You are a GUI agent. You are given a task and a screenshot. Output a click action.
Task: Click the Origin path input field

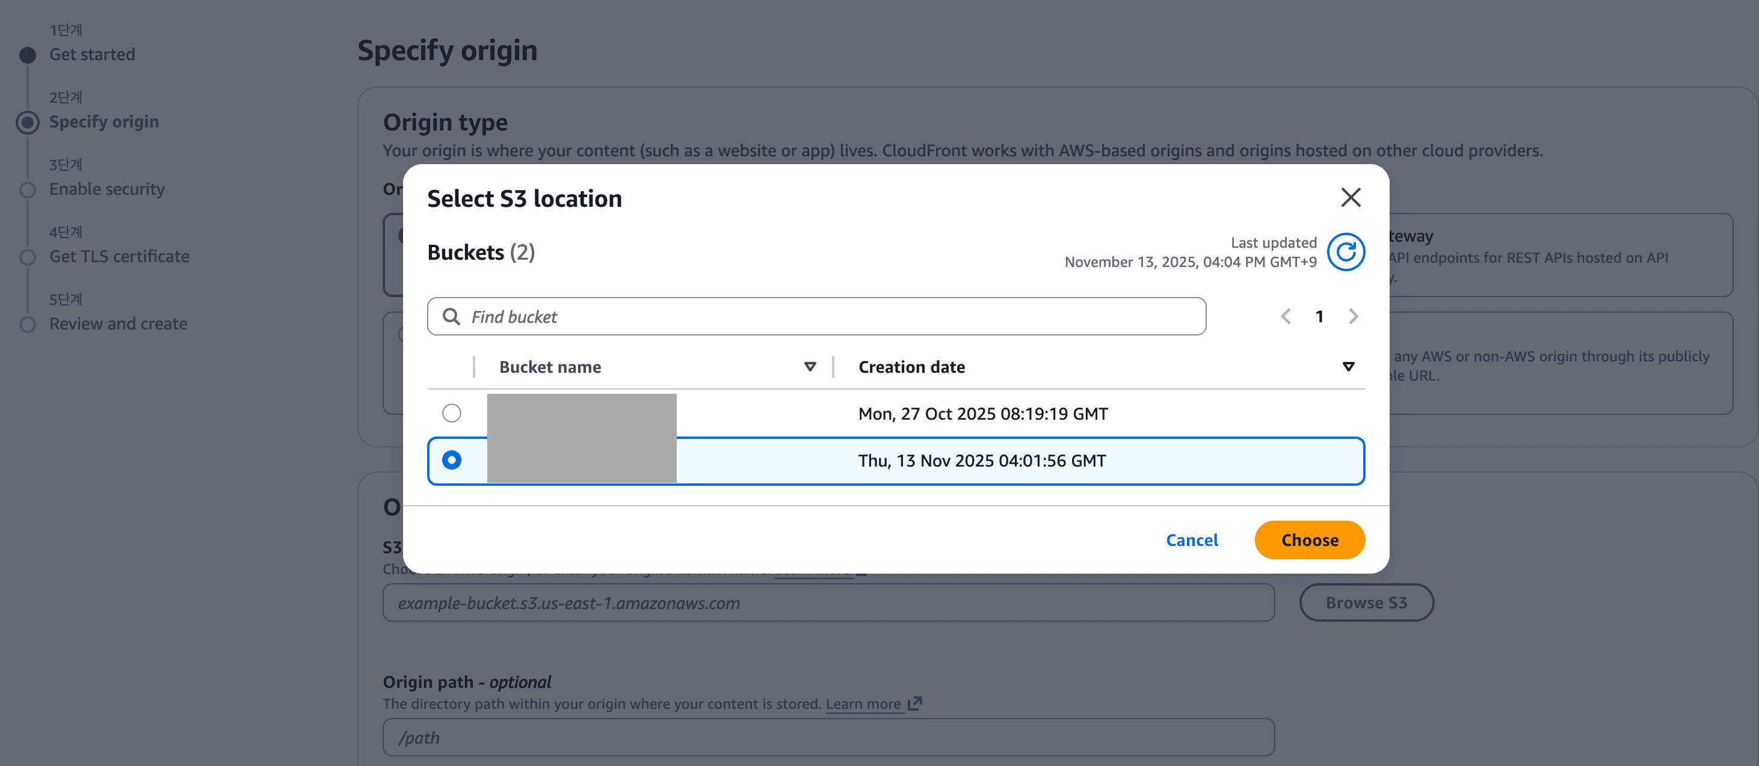click(828, 737)
